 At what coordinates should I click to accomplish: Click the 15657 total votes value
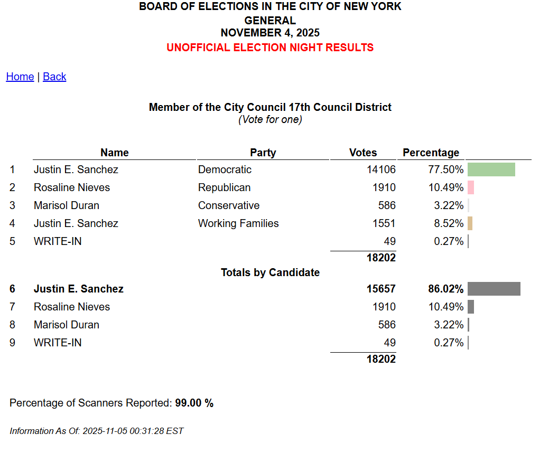[x=381, y=289]
